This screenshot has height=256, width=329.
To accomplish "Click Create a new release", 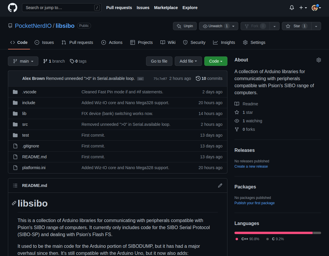I will point(251,166).
